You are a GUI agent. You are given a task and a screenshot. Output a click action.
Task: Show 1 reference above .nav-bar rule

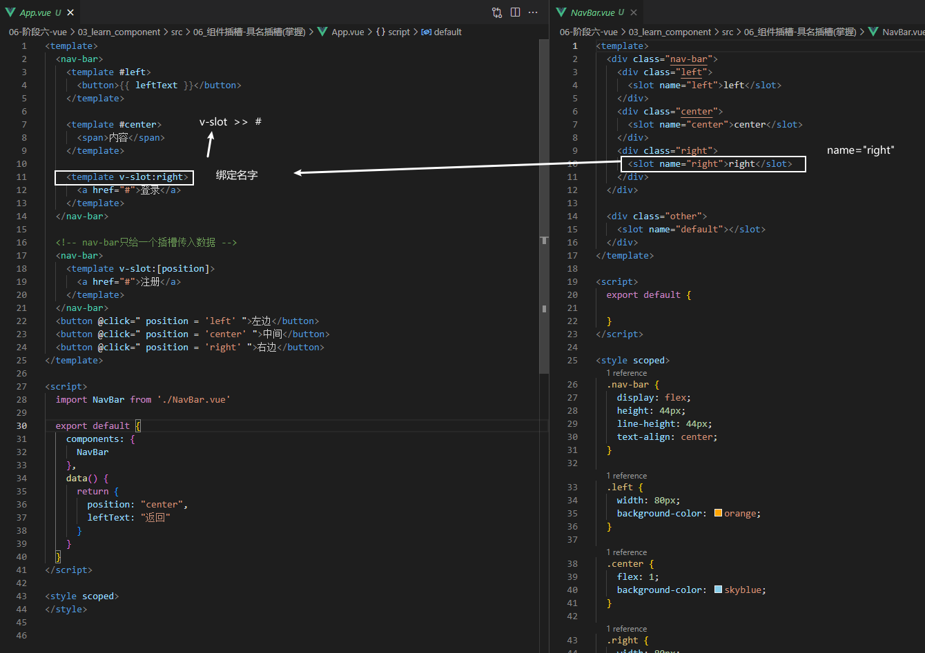coord(627,373)
